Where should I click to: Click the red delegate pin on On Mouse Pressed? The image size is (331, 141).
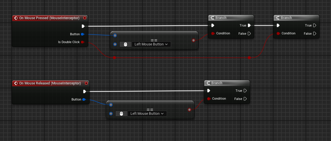pos(85,18)
